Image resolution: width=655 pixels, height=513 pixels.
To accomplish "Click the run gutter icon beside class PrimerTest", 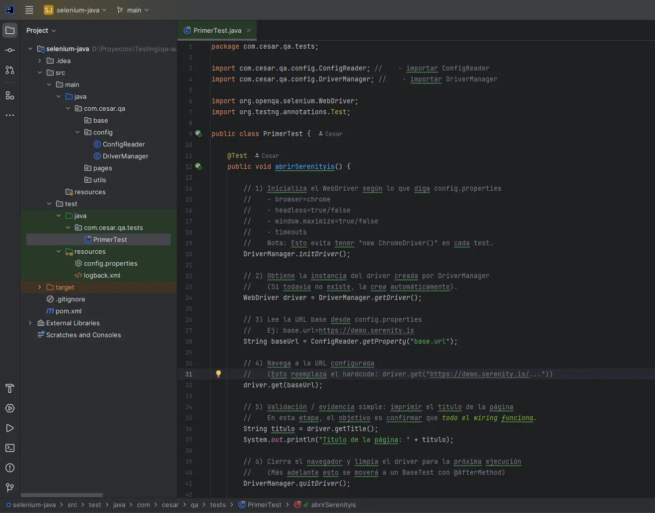I will pyautogui.click(x=198, y=134).
